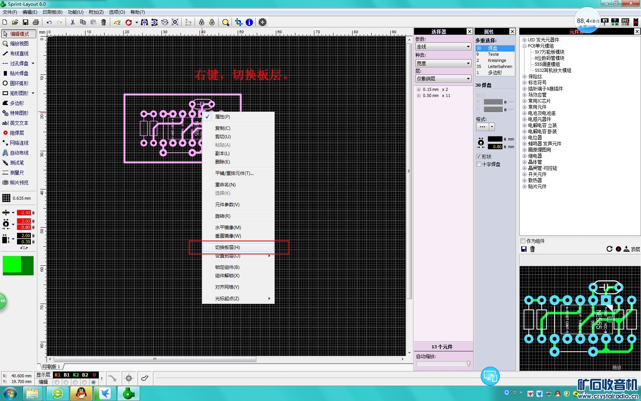Cut selection with the scissors icon
The image size is (641, 401).
[72, 23]
